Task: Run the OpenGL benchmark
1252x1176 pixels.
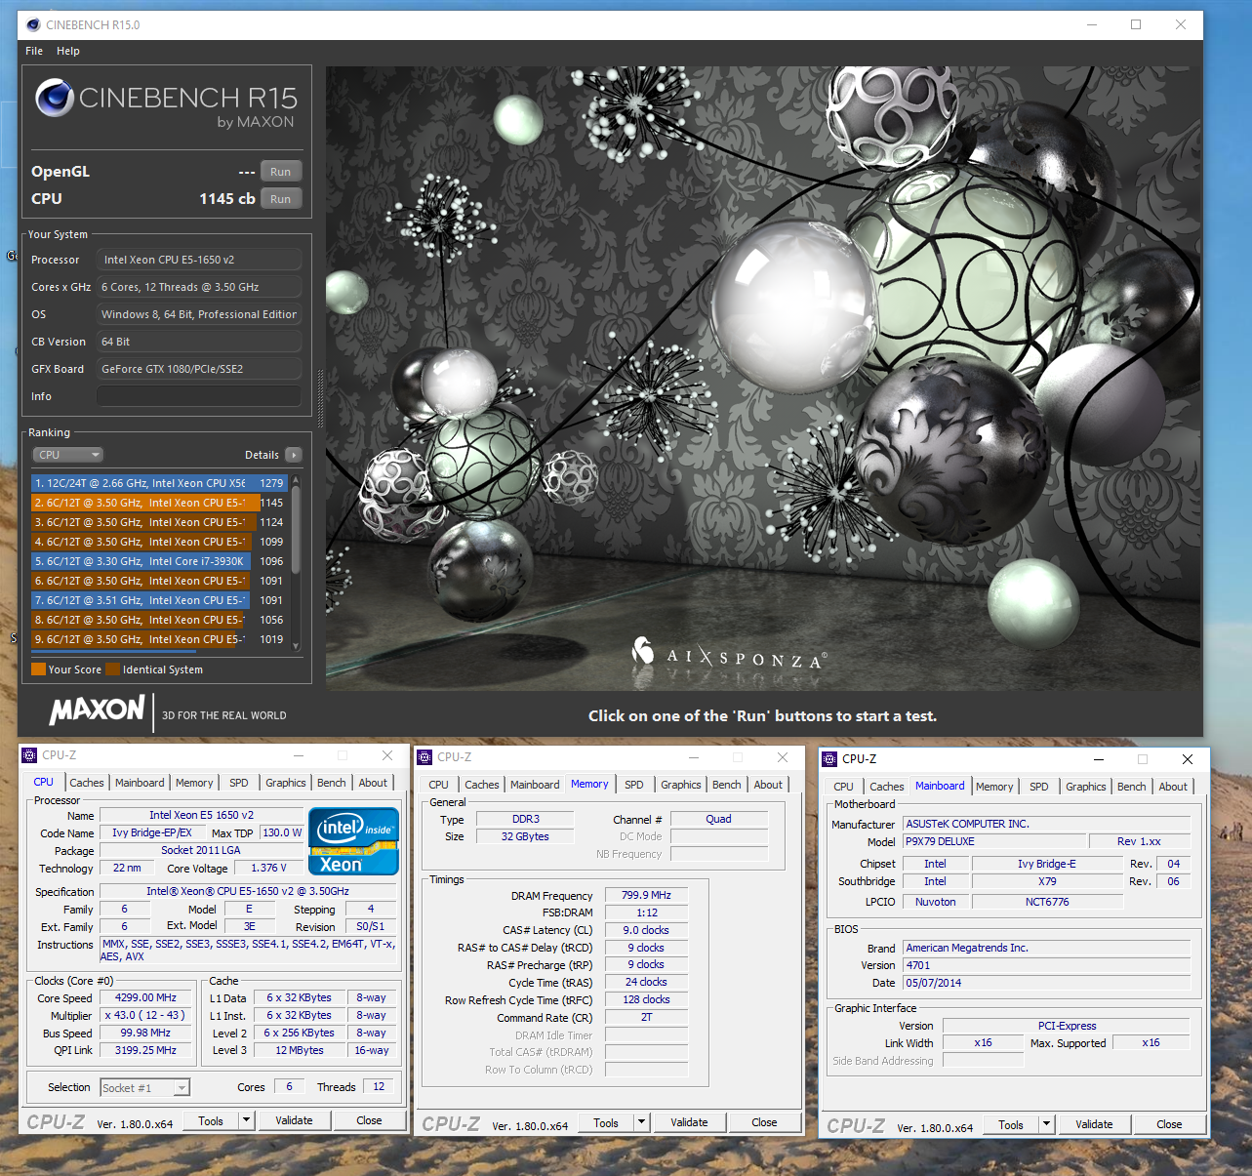Action: (x=281, y=172)
